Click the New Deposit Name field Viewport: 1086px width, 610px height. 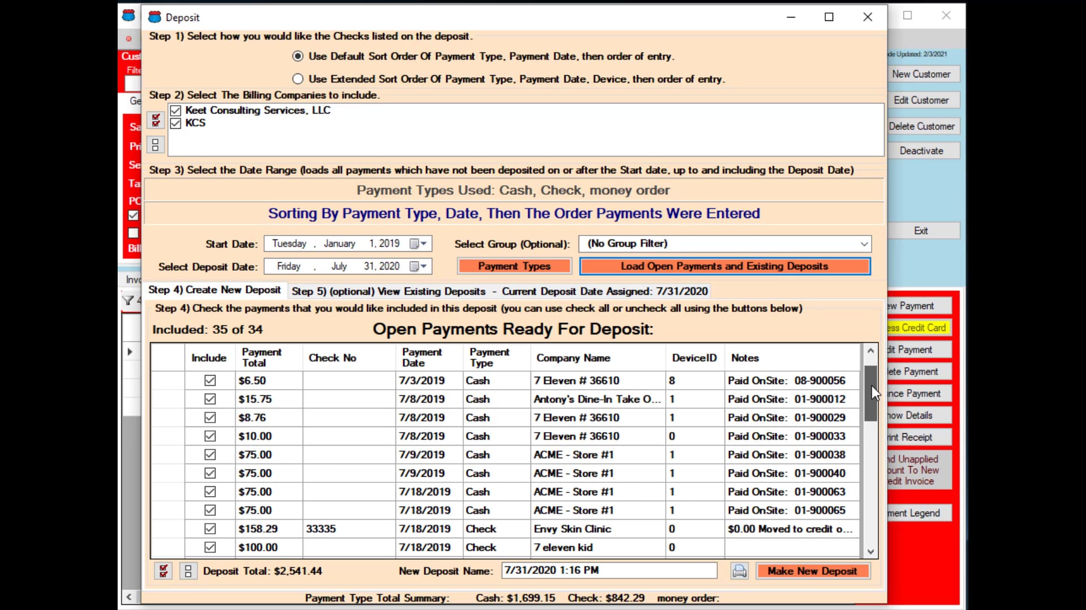[x=609, y=570]
